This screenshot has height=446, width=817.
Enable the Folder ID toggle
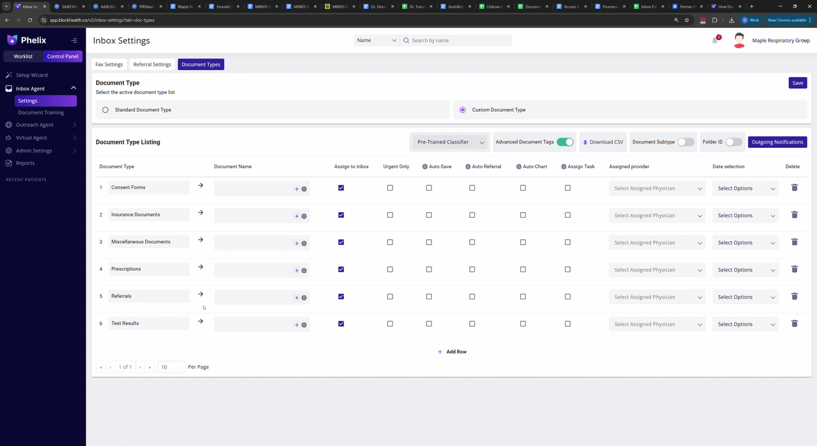(x=733, y=142)
